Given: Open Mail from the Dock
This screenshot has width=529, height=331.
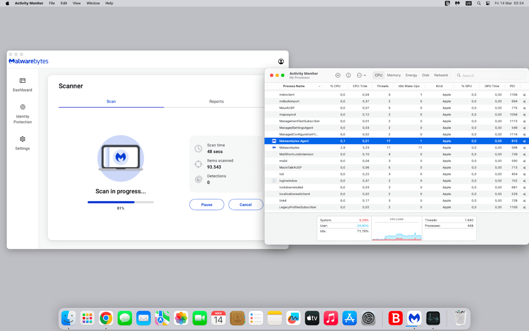Looking at the screenshot, I should tap(144, 318).
